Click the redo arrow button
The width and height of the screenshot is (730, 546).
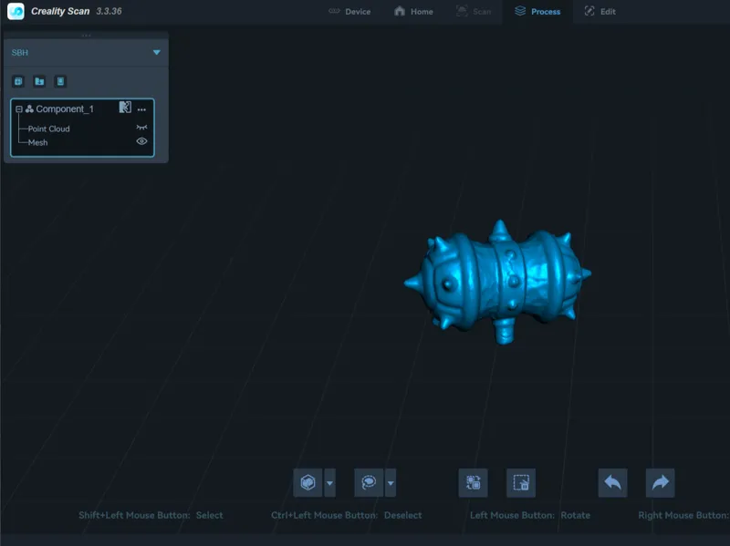660,483
